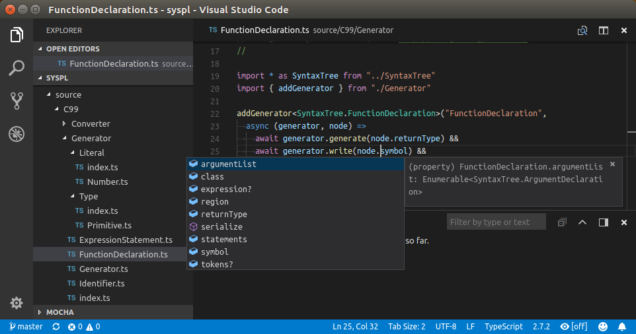
Task: Select the FunctionDeclaration.ts editor tab
Action: (x=264, y=30)
